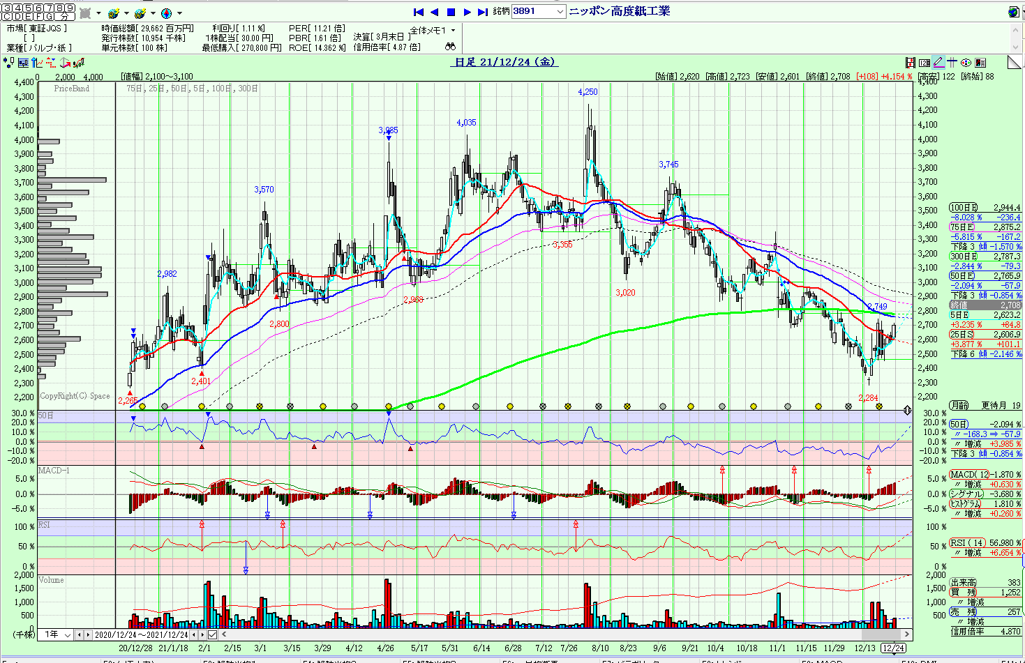Click the 100日E moving average legend label
Viewport: 1025px width, 663px height.
(x=964, y=208)
